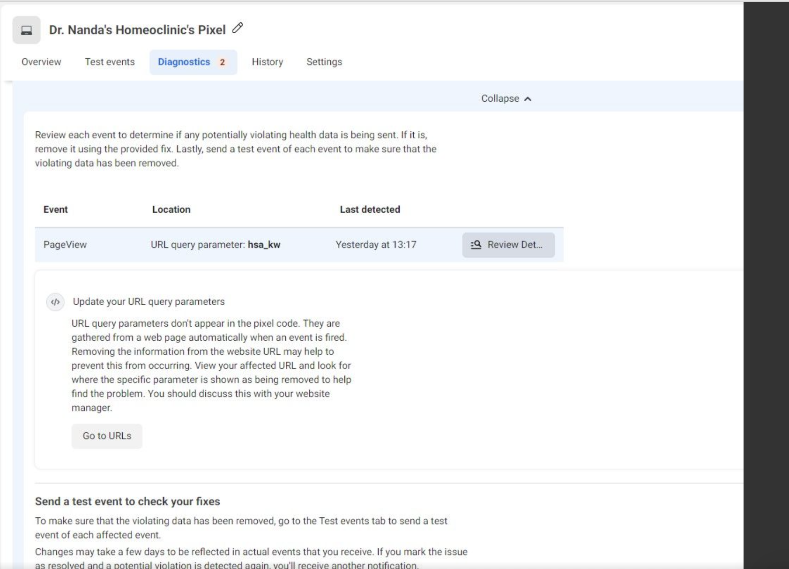Image resolution: width=789 pixels, height=569 pixels.
Task: Select the Diagnostics tab
Action: (x=184, y=62)
